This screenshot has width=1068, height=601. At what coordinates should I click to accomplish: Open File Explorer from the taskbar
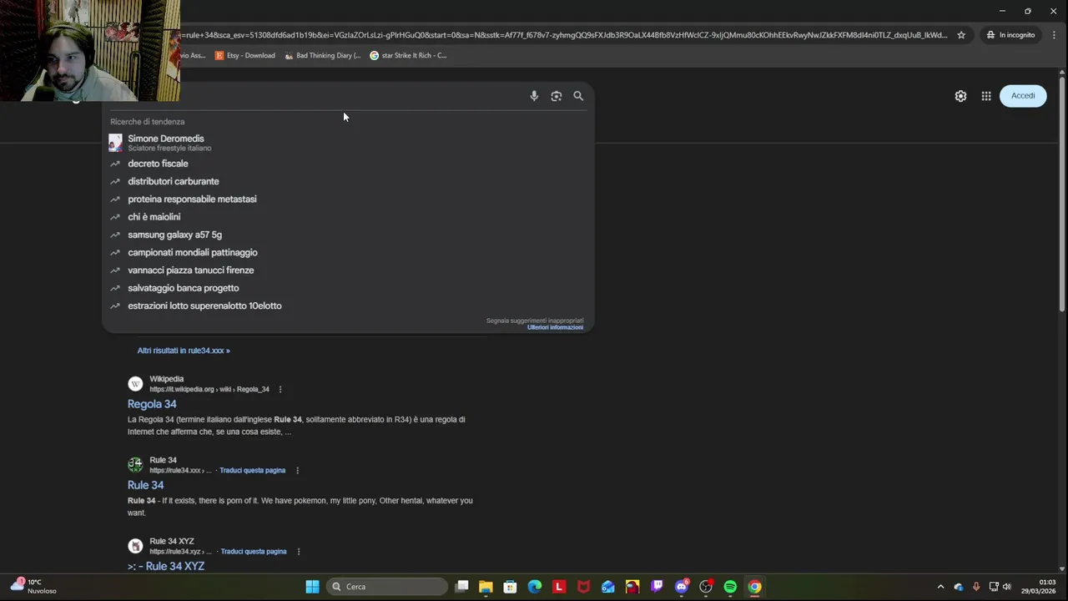click(x=486, y=587)
